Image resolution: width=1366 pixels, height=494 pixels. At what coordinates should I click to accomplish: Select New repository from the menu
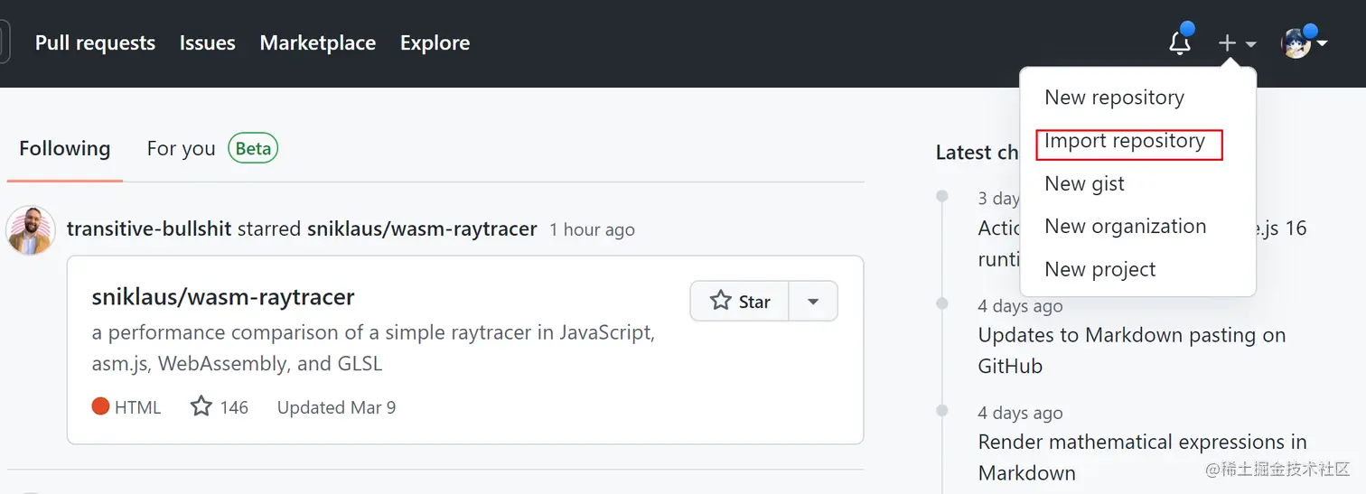[x=1114, y=98]
